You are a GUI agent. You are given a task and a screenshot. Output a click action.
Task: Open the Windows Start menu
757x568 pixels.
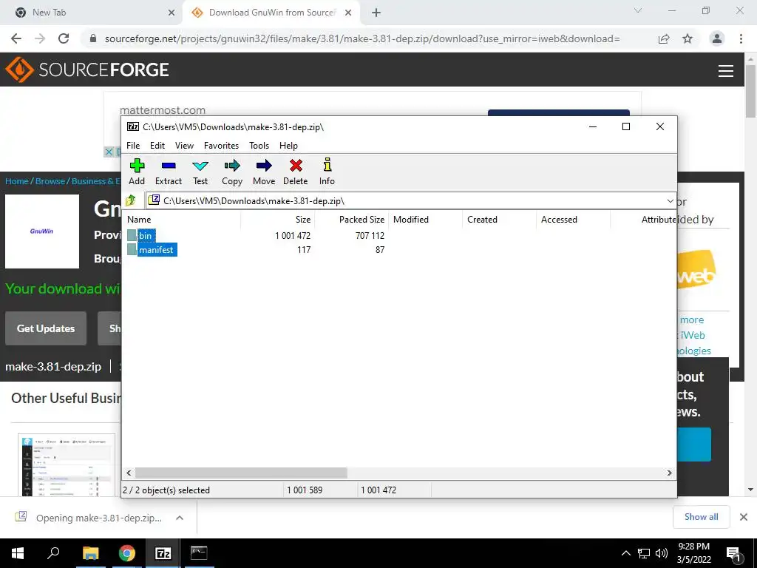tap(18, 553)
